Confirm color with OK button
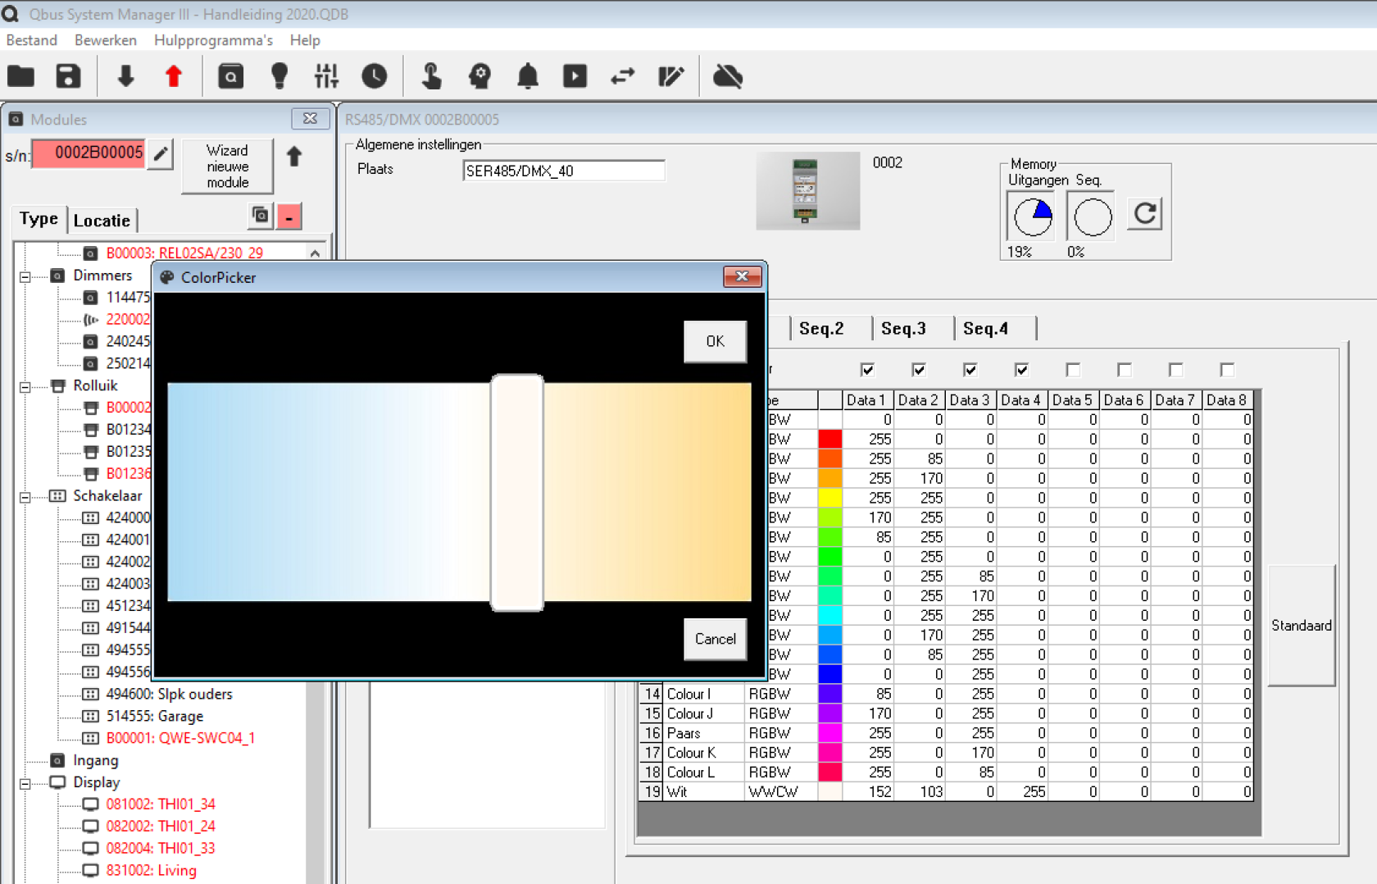 (x=715, y=341)
